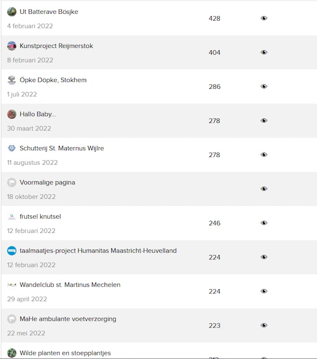Click the Voormalige pagina flag icon
Image resolution: width=317 pixels, height=359 pixels.
point(12,182)
